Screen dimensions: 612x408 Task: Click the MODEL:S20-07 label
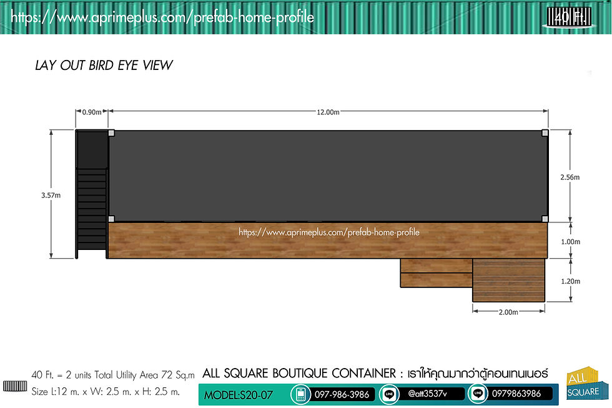pyautogui.click(x=239, y=395)
